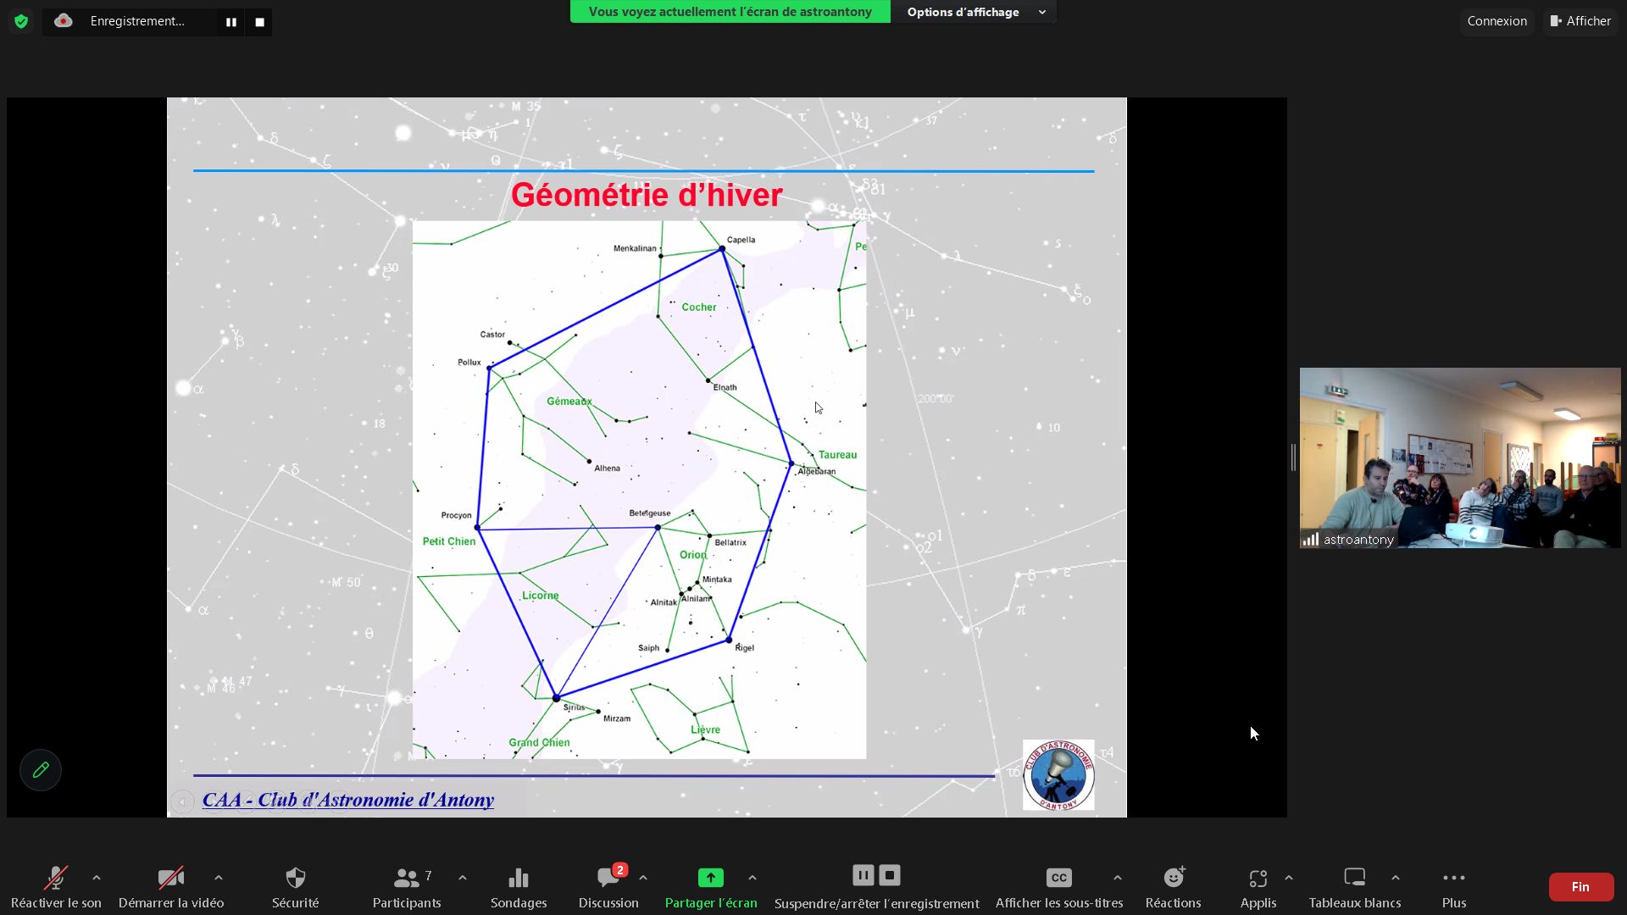Click the green Partager l'écran button
The width and height of the screenshot is (1627, 915).
tap(711, 887)
